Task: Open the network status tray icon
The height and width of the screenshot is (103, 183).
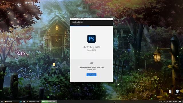Action: [x=167, y=102]
